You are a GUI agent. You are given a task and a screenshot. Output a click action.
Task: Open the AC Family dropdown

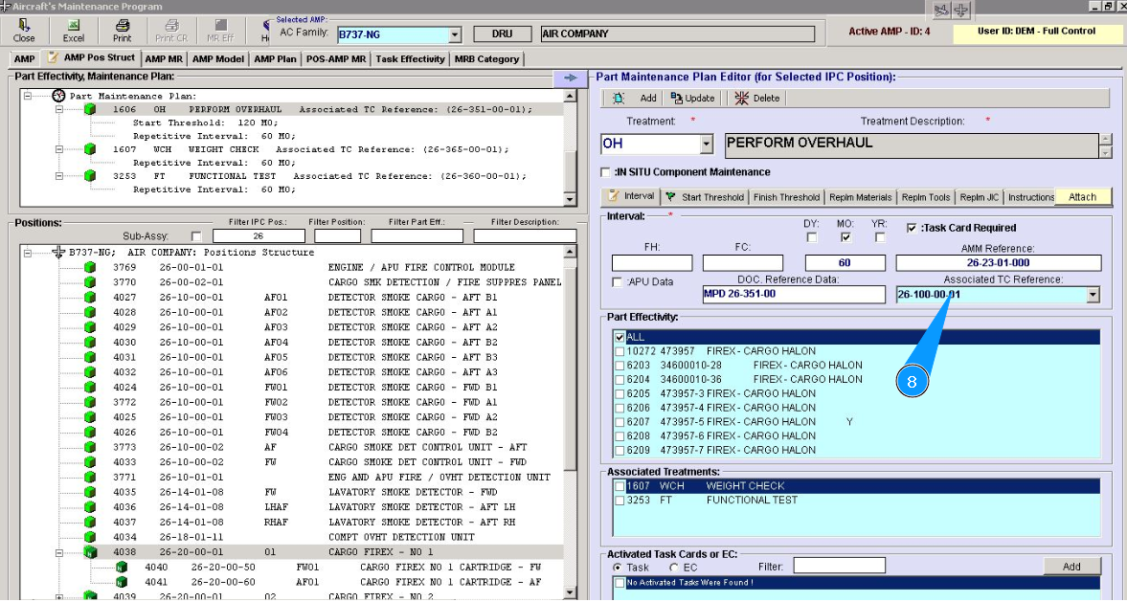click(455, 35)
